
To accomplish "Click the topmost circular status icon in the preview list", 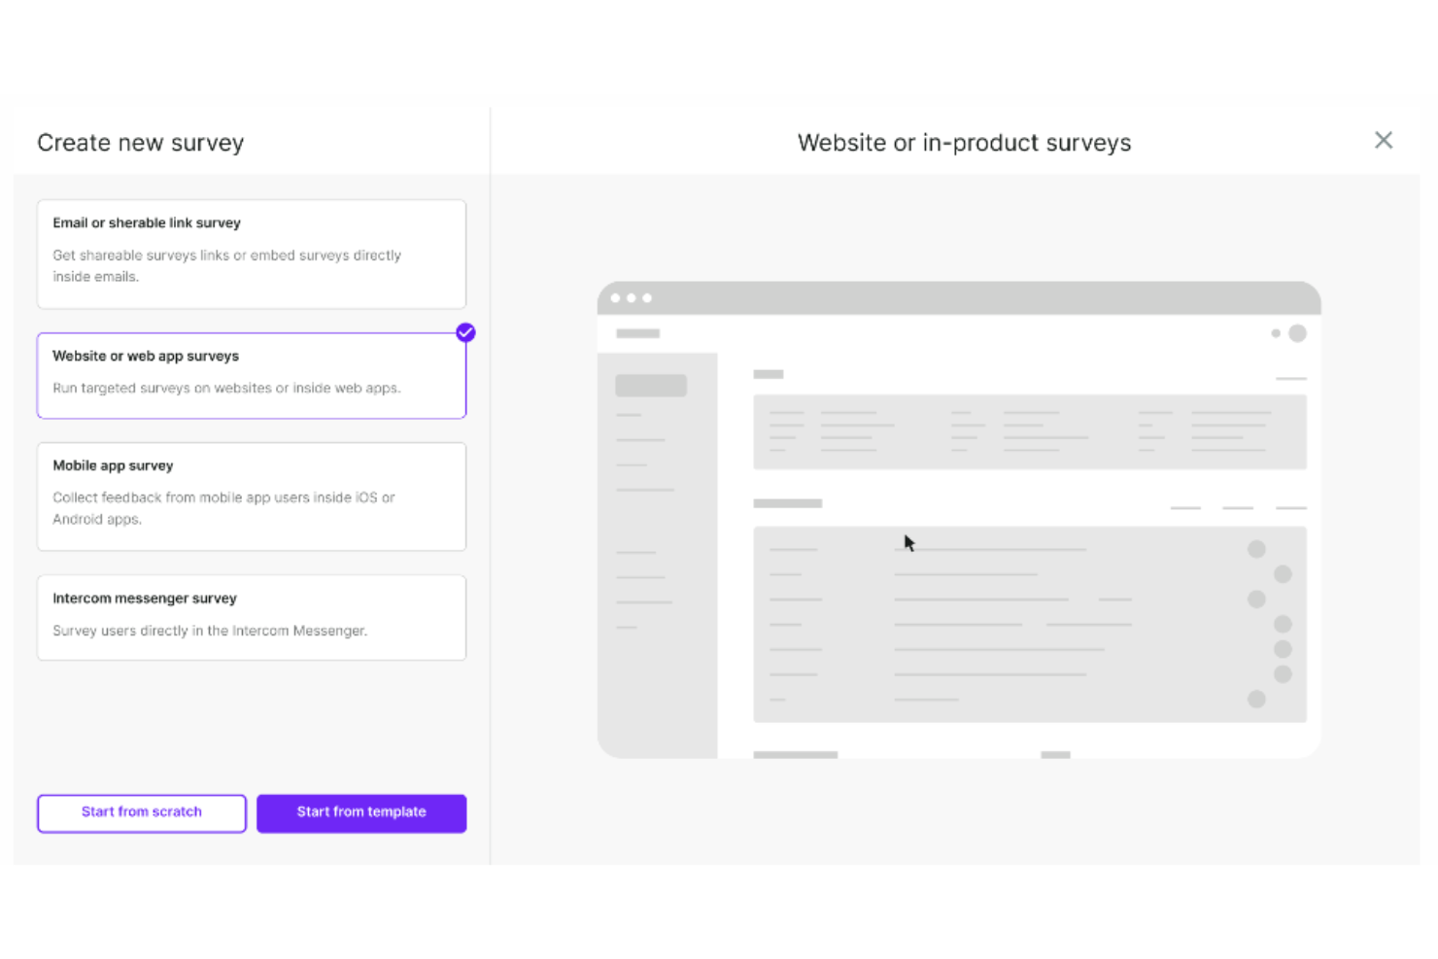I will [1256, 549].
